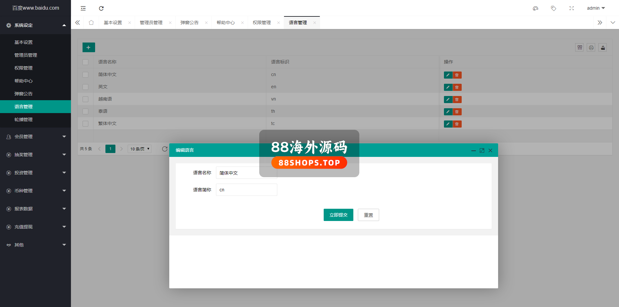Click the edit pencil icon for 英文 row
Image resolution: width=619 pixels, height=307 pixels.
448,87
